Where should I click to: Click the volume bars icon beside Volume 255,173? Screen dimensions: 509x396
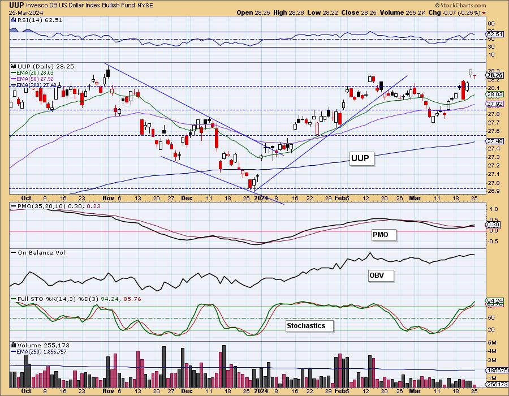14,345
